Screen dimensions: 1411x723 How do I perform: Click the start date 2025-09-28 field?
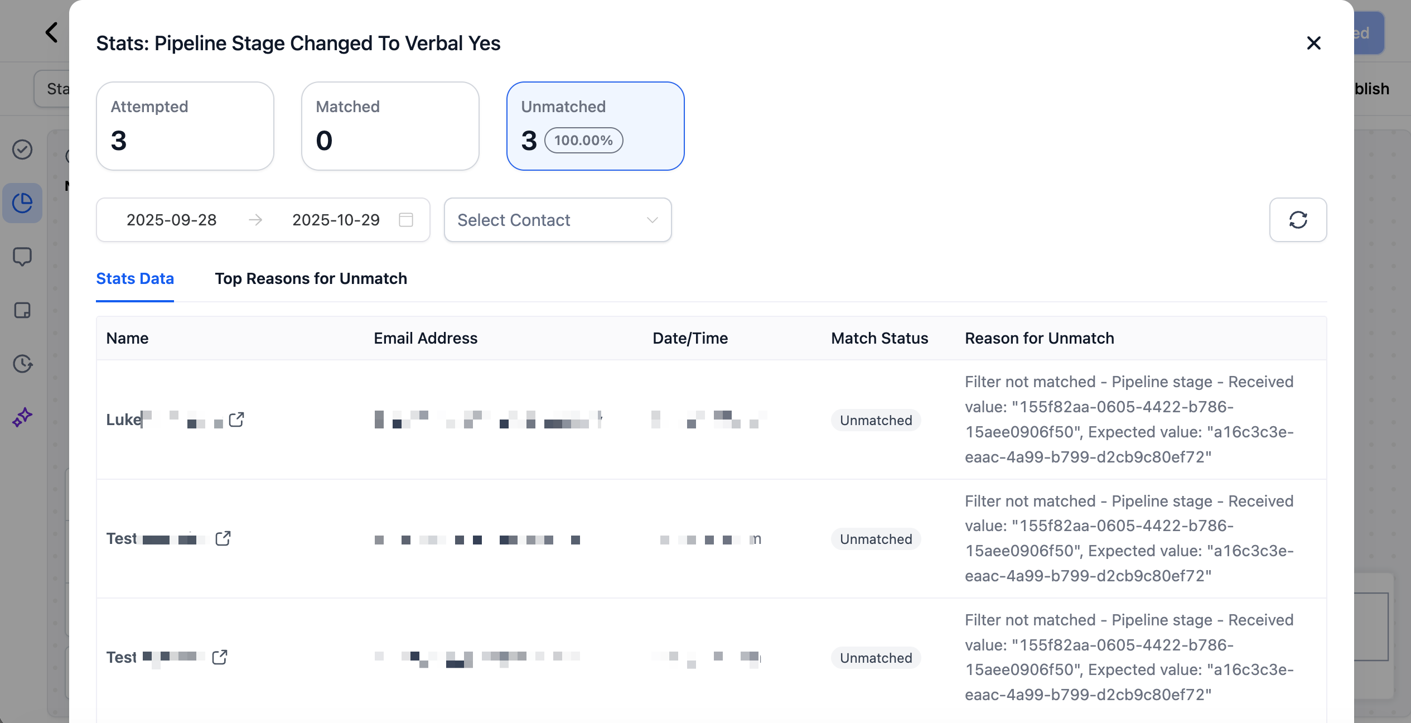coord(171,220)
